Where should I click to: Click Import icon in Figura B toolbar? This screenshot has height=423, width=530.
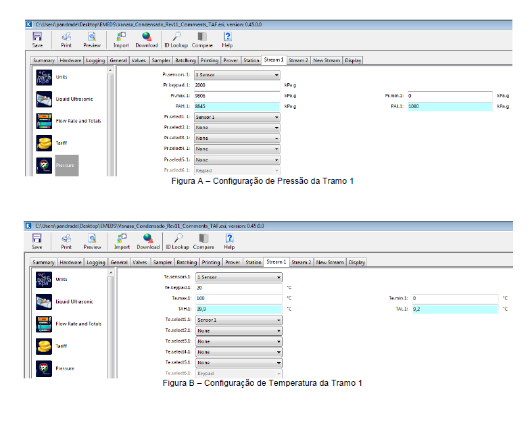pos(122,238)
